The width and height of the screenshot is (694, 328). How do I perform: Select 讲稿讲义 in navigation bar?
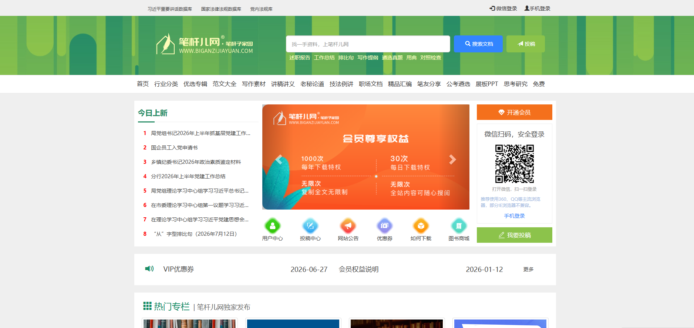[283, 84]
